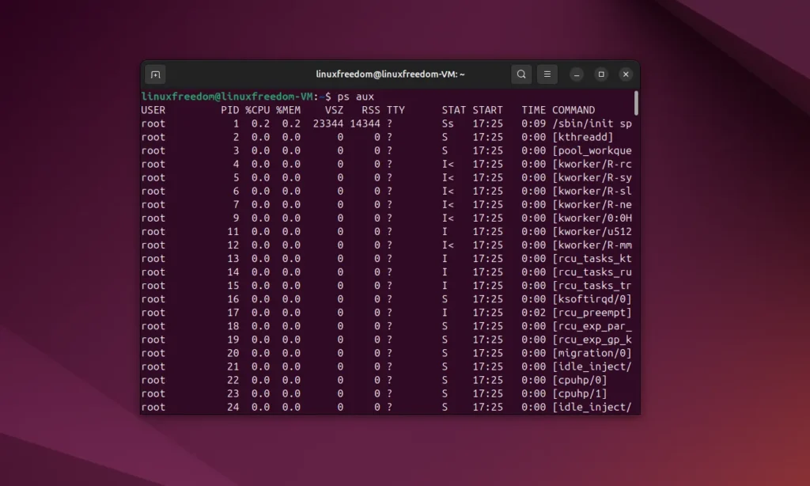810x486 pixels.
Task: Click the START column header
Action: (x=487, y=110)
